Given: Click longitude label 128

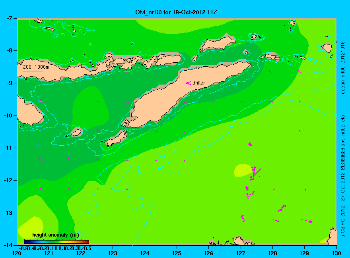Looking at the screenshot, I should coord(272,253).
